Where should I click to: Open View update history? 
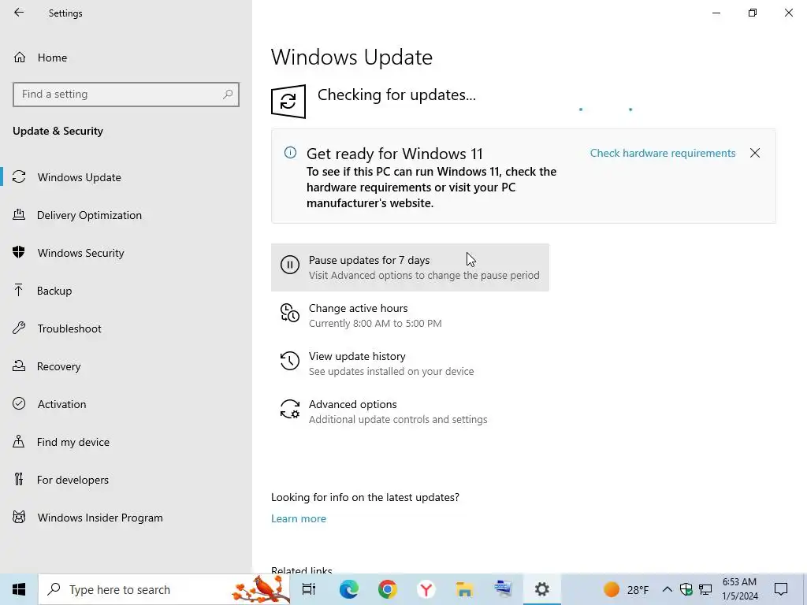click(410, 364)
